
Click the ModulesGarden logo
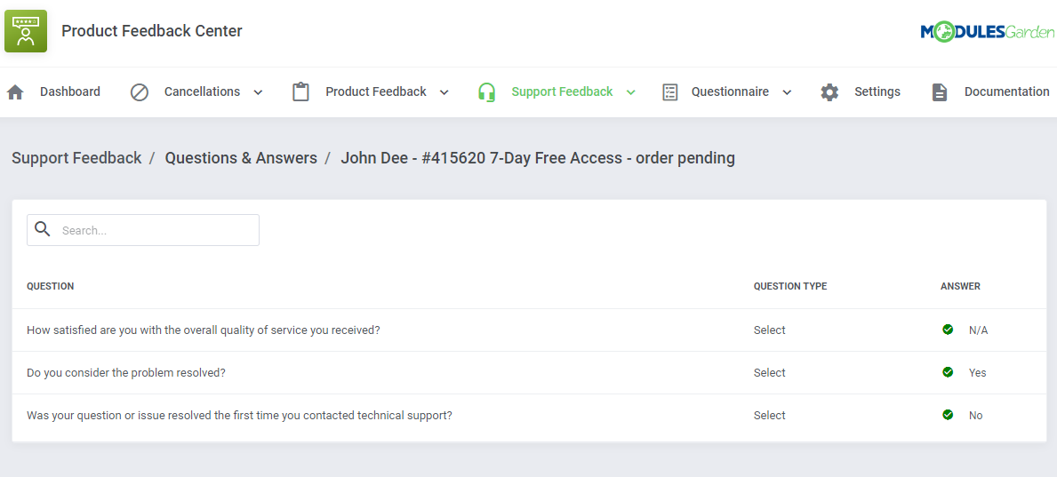[x=987, y=32]
